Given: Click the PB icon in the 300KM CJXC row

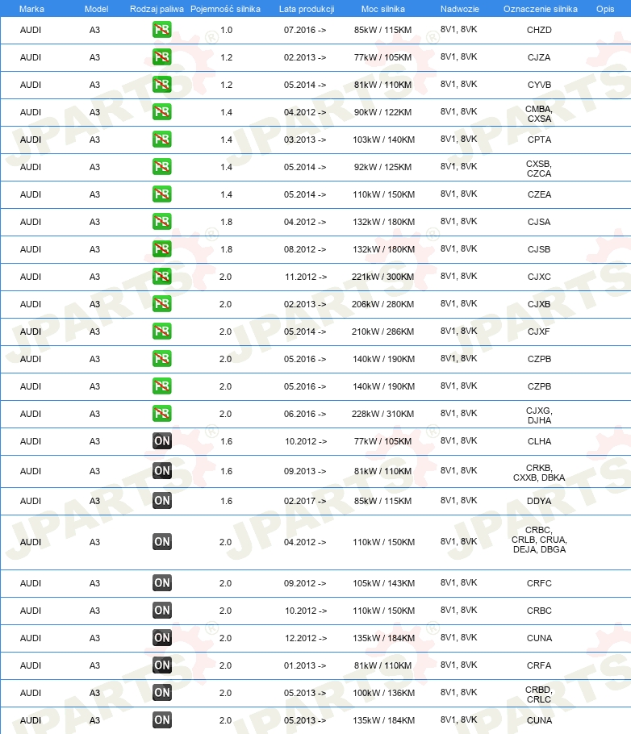Looking at the screenshot, I should [x=161, y=276].
